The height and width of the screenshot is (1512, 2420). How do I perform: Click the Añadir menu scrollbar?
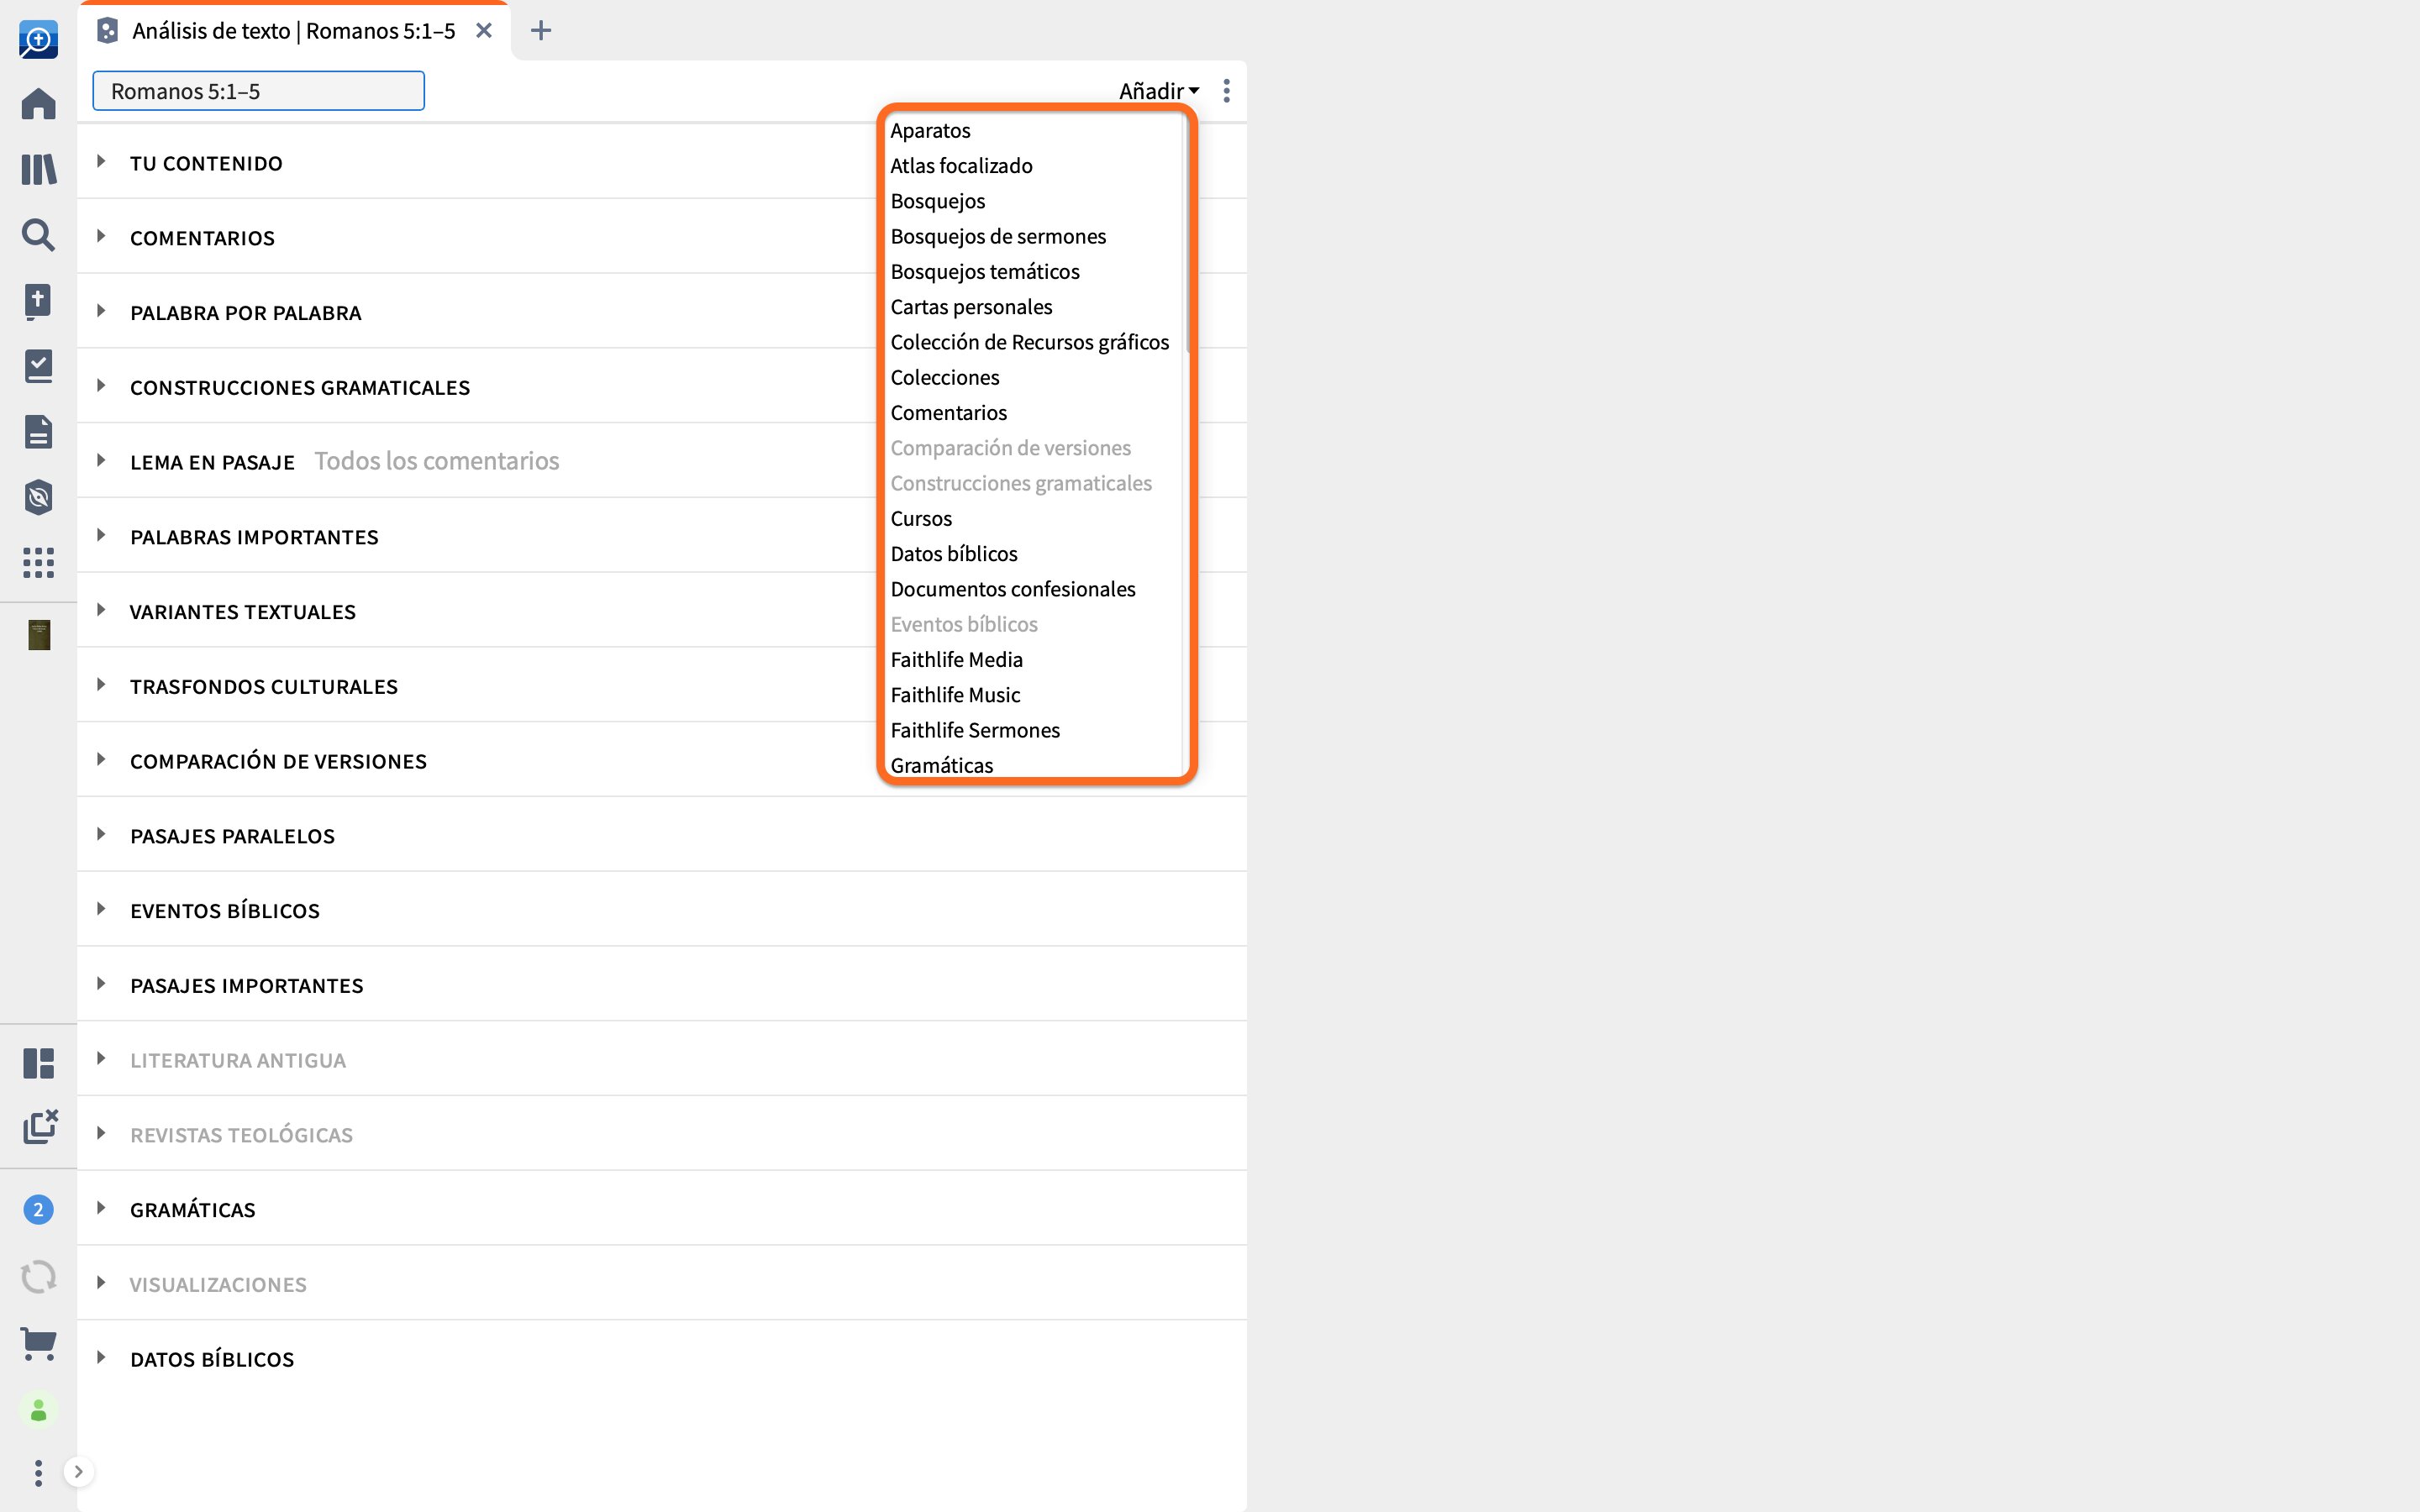1187,234
